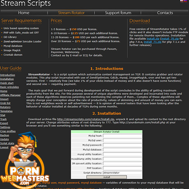Focus the mysql utility location field

pos(122,154)
